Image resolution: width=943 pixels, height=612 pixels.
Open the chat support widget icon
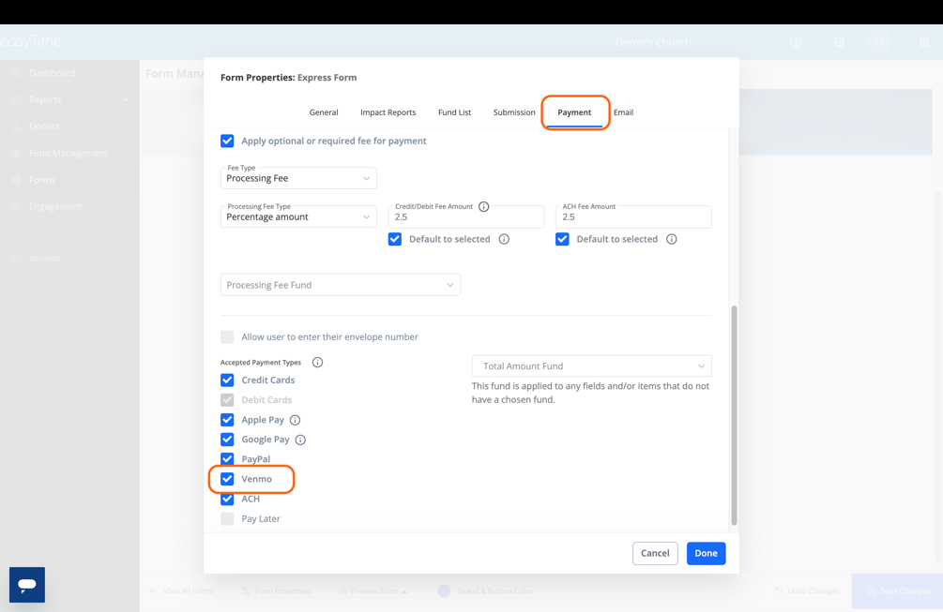point(27,585)
